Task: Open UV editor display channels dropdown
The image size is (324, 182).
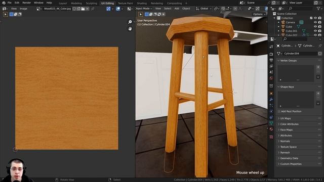Action: [x=130, y=9]
